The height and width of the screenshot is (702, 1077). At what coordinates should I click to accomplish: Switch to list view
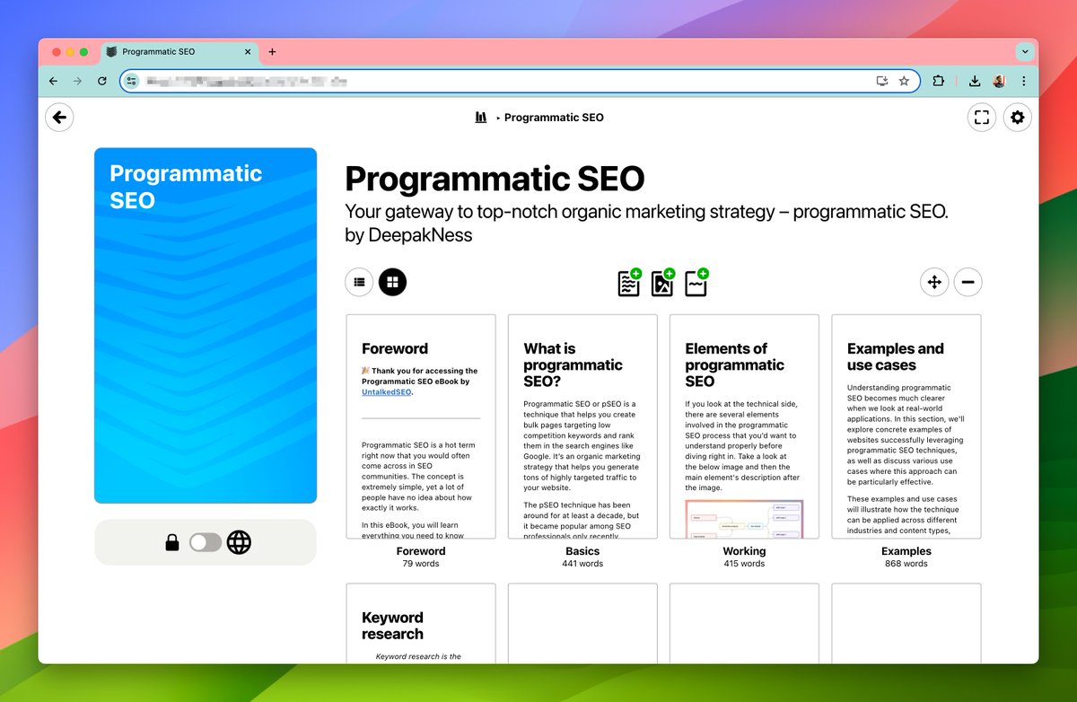coord(359,282)
